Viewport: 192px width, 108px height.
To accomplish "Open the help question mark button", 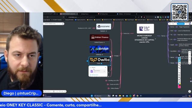I will coord(190,91).
